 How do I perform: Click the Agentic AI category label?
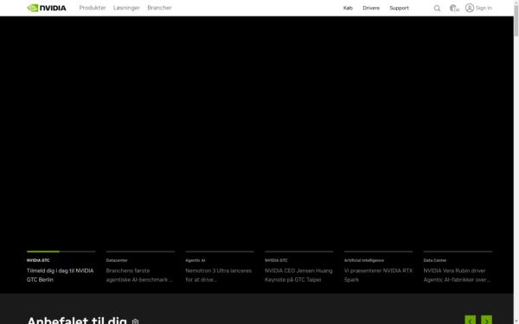tap(195, 260)
